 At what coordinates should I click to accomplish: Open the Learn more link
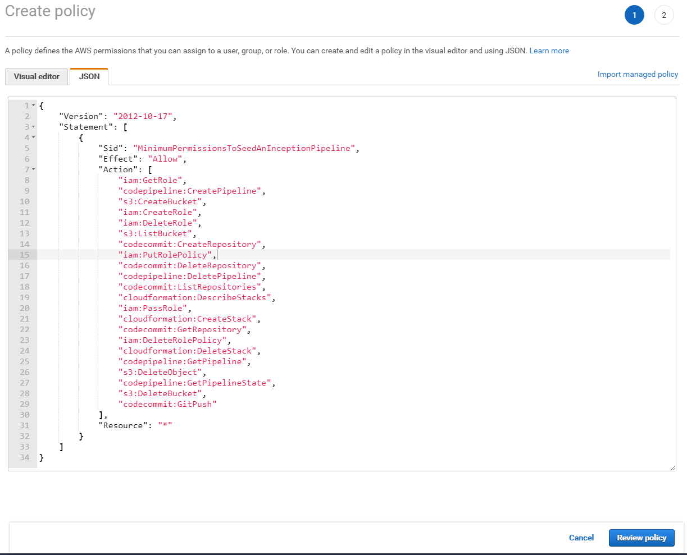click(x=549, y=51)
